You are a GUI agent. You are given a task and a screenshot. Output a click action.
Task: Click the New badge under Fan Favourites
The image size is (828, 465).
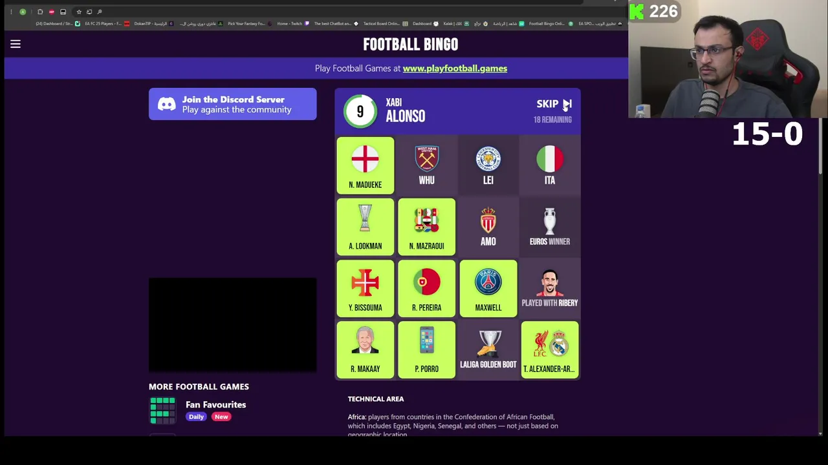point(221,417)
